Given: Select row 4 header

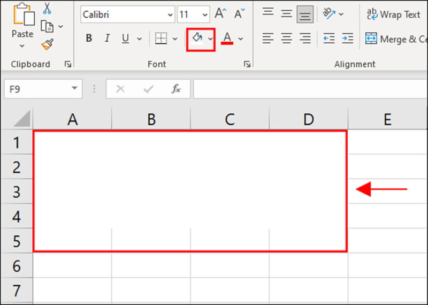Looking at the screenshot, I should [17, 216].
